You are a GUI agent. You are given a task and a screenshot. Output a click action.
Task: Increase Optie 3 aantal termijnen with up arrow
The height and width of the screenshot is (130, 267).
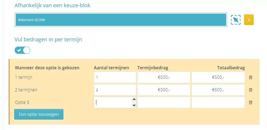tap(134, 99)
